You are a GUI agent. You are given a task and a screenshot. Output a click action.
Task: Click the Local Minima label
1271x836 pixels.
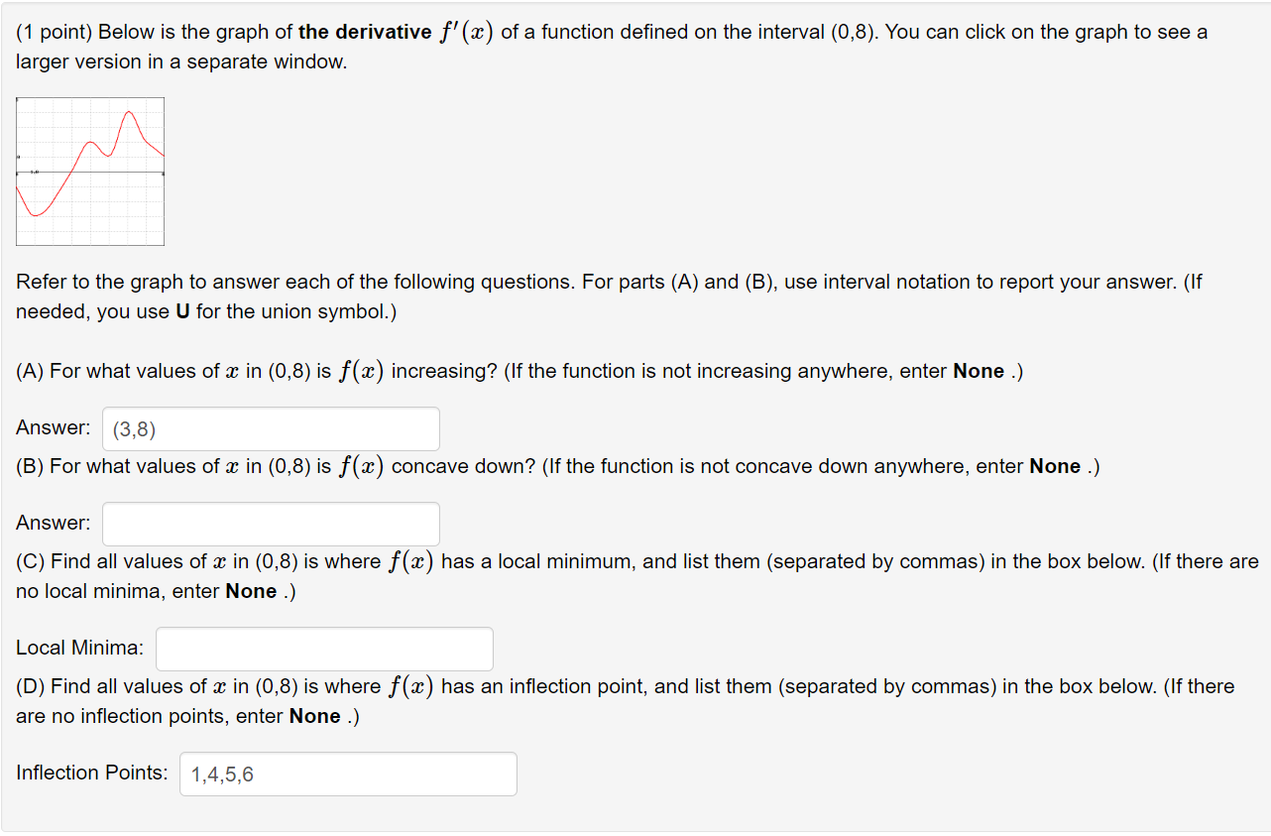78,647
